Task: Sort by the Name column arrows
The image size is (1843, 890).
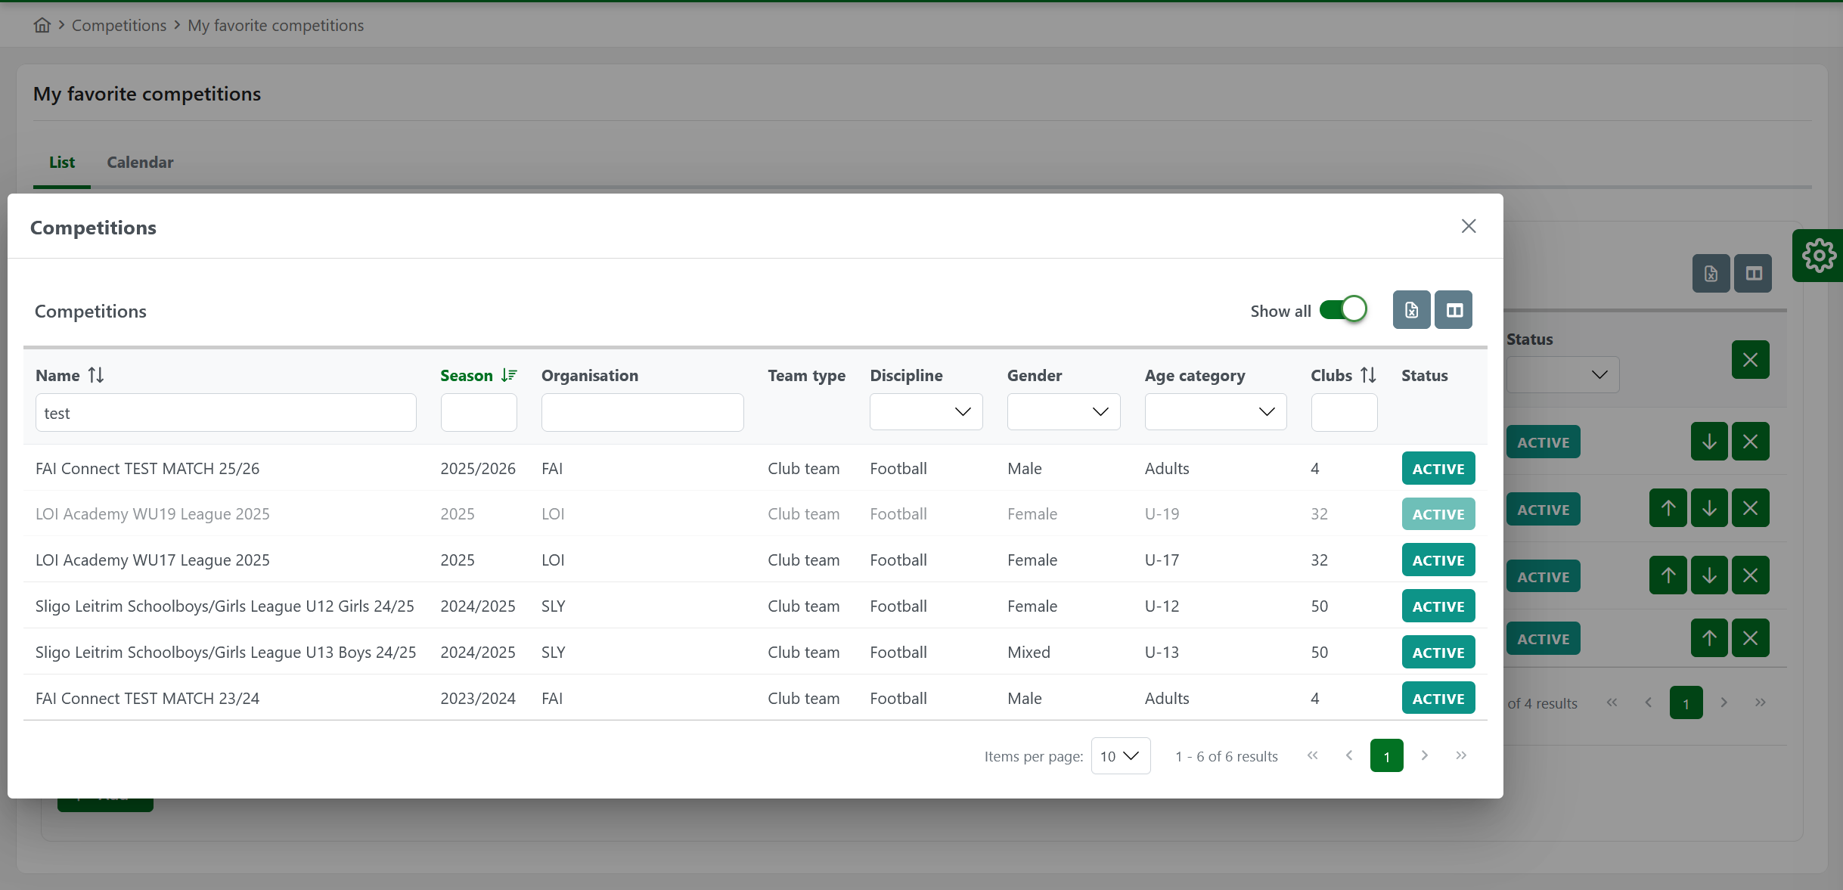Action: (96, 375)
